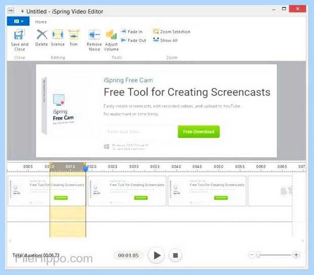Viewport: 314px width, 275px height.
Task: Zoom out timeline with minus button
Action: [x=252, y=255]
